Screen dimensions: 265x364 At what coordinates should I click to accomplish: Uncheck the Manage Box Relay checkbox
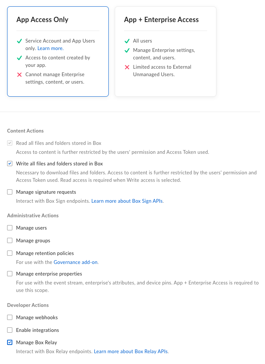10,342
